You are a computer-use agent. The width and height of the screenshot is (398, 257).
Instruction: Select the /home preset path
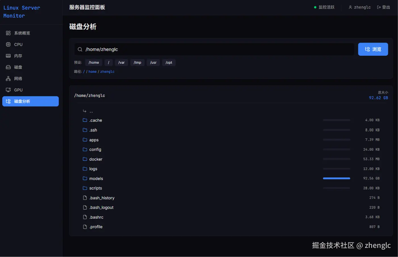(94, 63)
